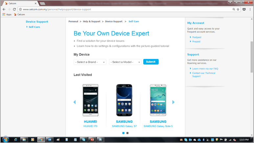Open Windows Media Player from the taskbar
The image size is (254, 143).
click(x=33, y=140)
